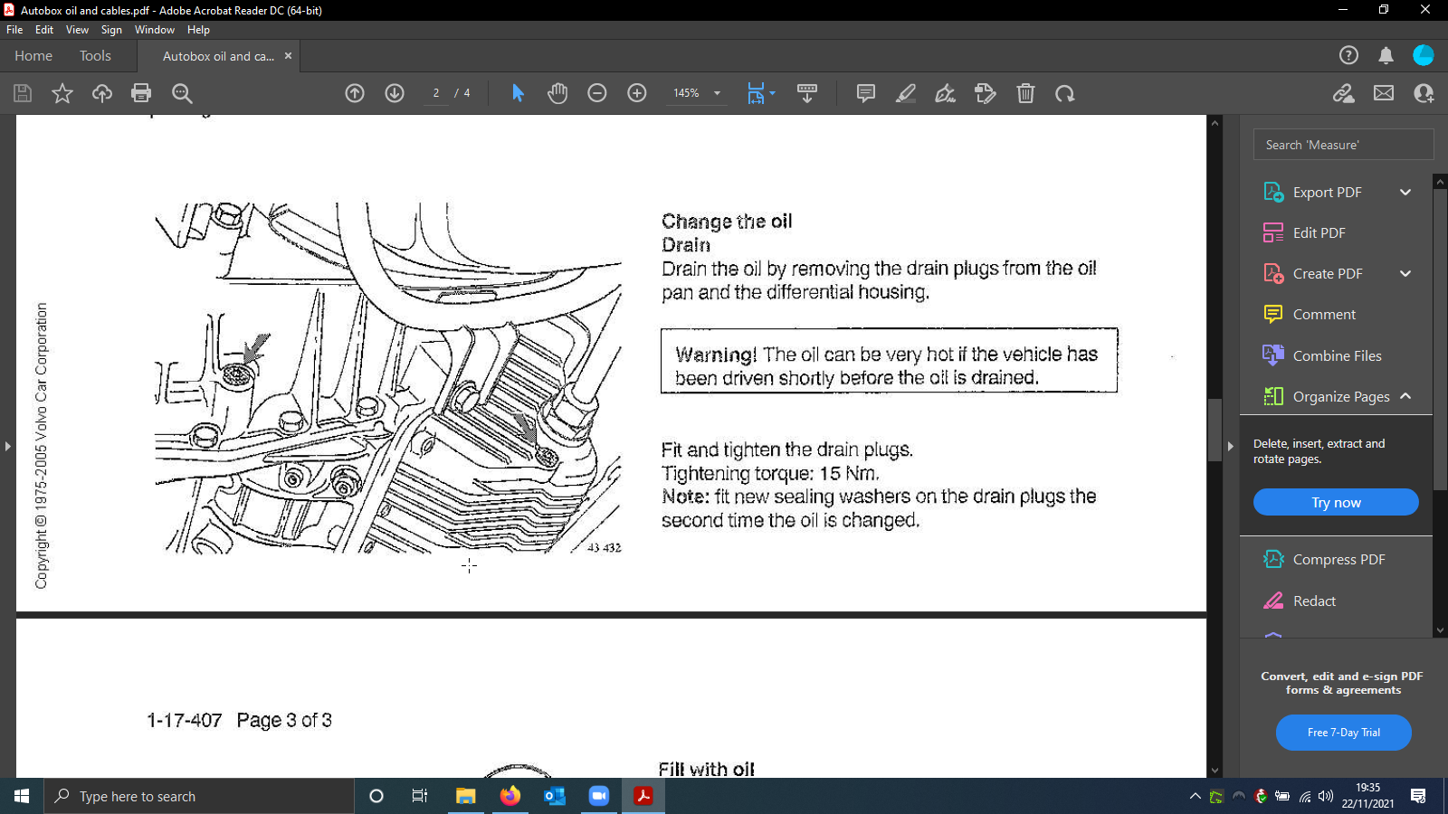
Task: Open the Sign menu
Action: point(111,30)
